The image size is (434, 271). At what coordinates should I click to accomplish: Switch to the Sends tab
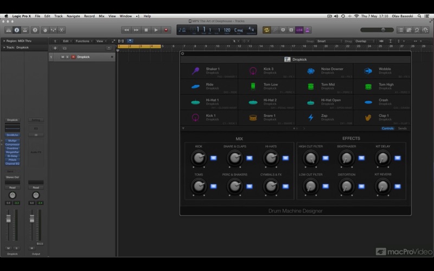pyautogui.click(x=402, y=128)
